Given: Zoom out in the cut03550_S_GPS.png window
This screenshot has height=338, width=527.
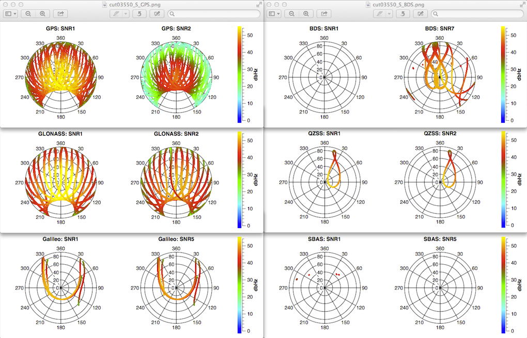Looking at the screenshot, I should click(28, 14).
